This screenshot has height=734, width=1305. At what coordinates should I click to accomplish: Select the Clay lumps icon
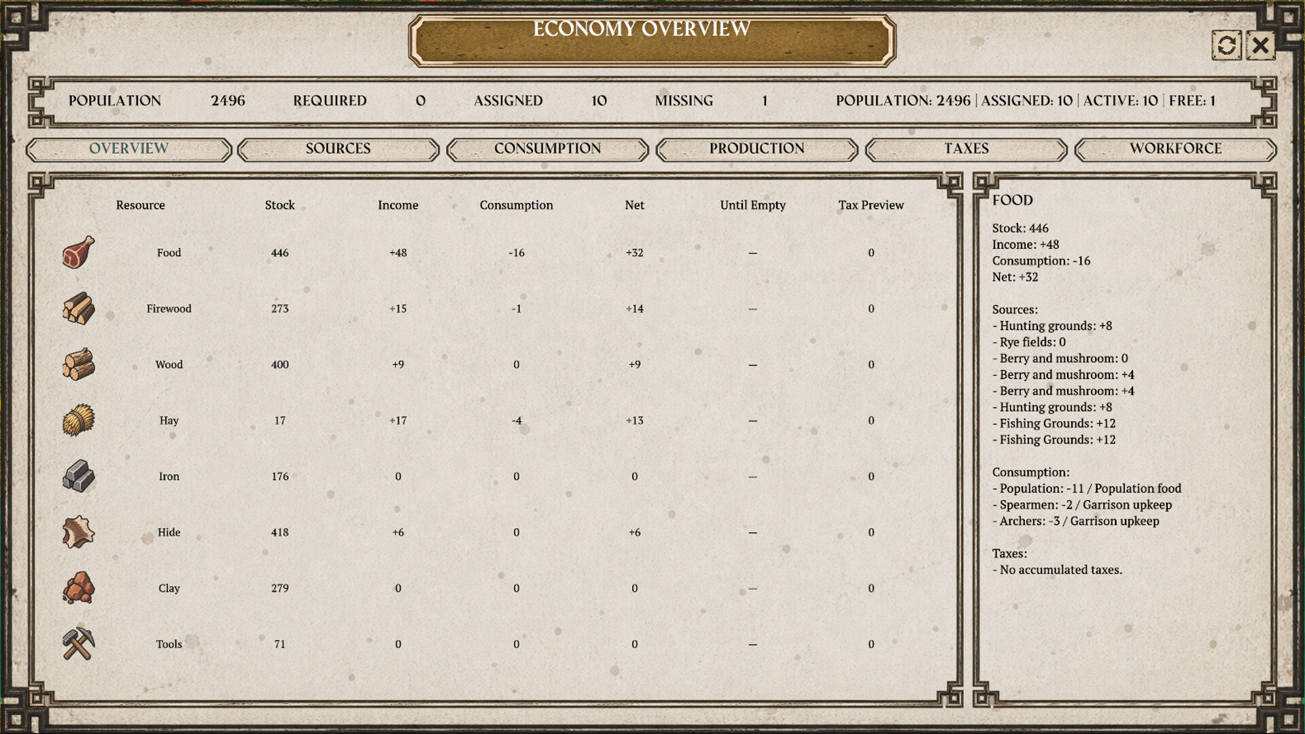click(79, 588)
